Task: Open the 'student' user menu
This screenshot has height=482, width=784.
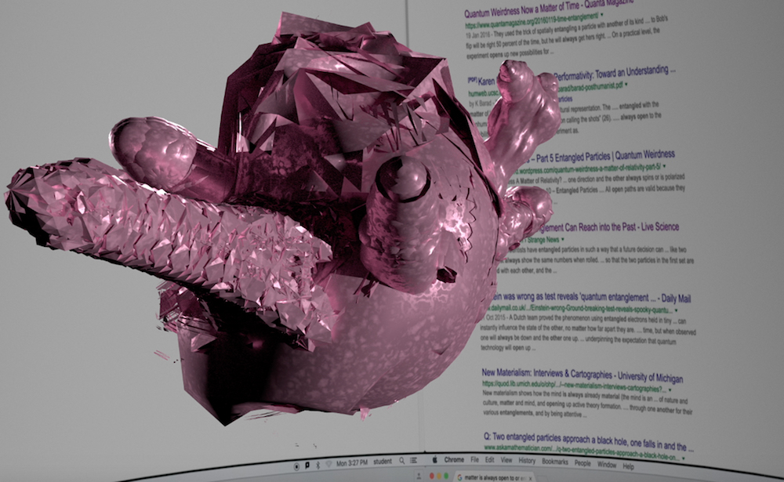Action: tap(383, 462)
